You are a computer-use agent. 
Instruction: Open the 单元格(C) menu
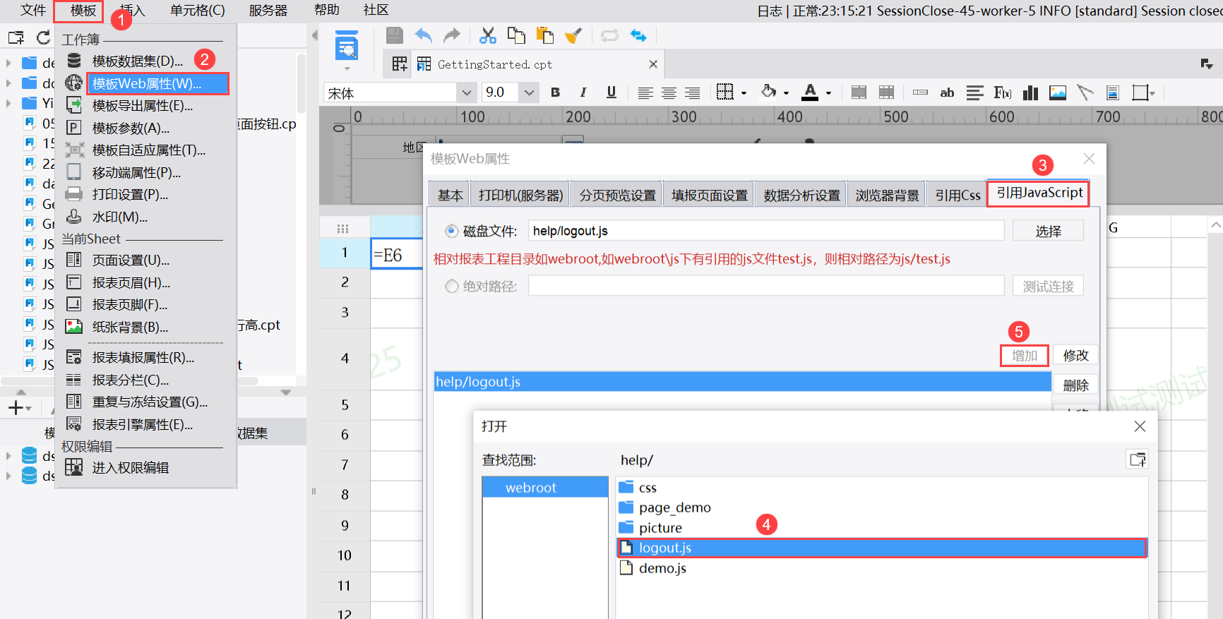198,10
